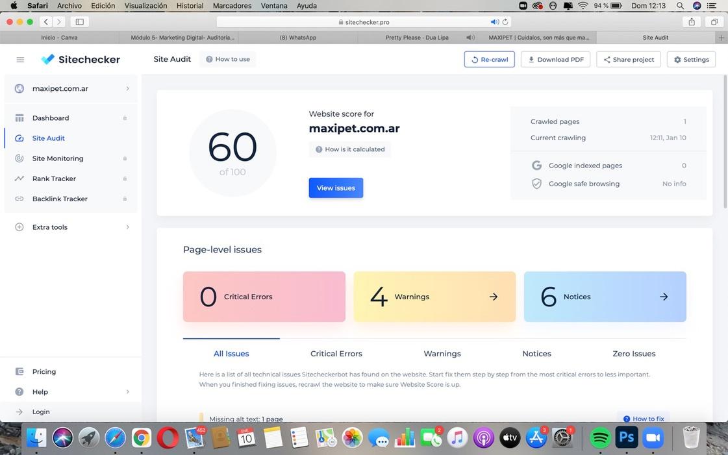Viewport: 728px width, 455px height.
Task: Show all tabs overview icon
Action: click(714, 22)
